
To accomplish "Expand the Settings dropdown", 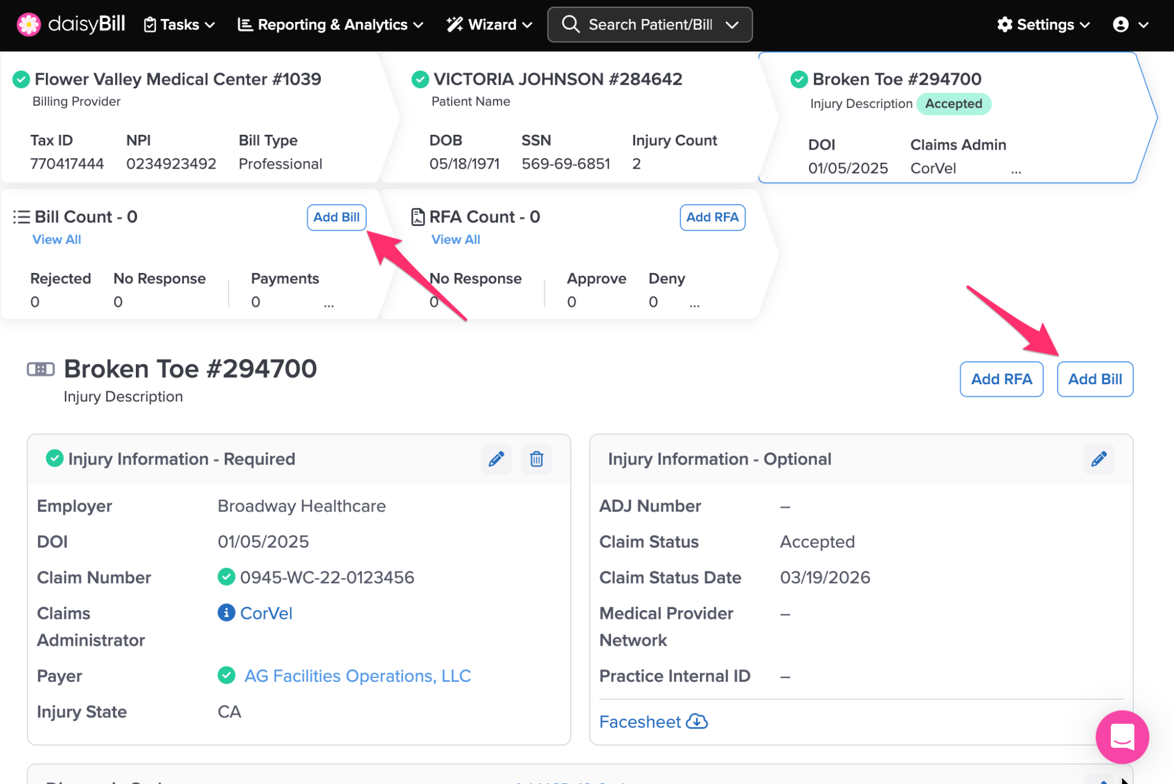I will tap(1043, 25).
